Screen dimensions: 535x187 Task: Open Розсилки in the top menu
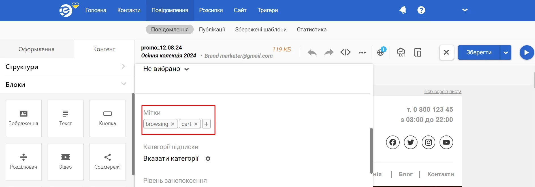pos(211,10)
